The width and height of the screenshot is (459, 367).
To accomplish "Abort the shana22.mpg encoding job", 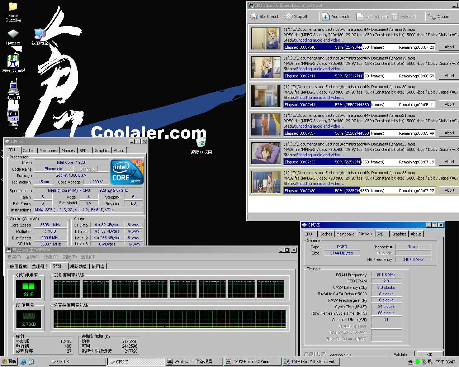I will click(449, 162).
